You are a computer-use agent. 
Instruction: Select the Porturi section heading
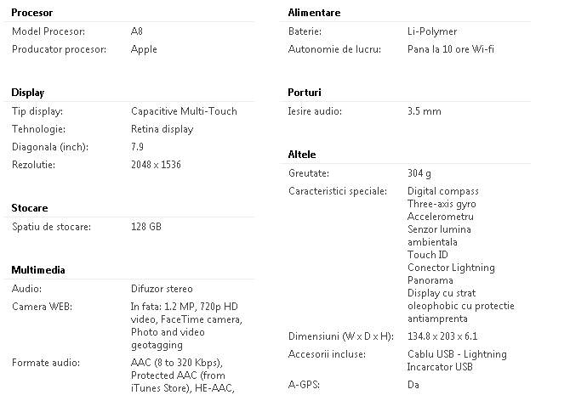(x=305, y=93)
